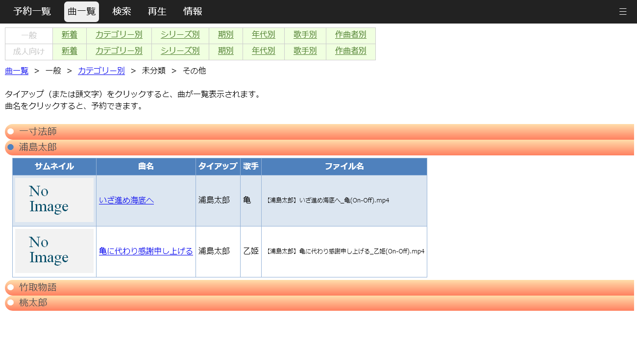The width and height of the screenshot is (637, 350).
Task: Follow the 曲一覧 breadcrumb link
Action: (17, 71)
